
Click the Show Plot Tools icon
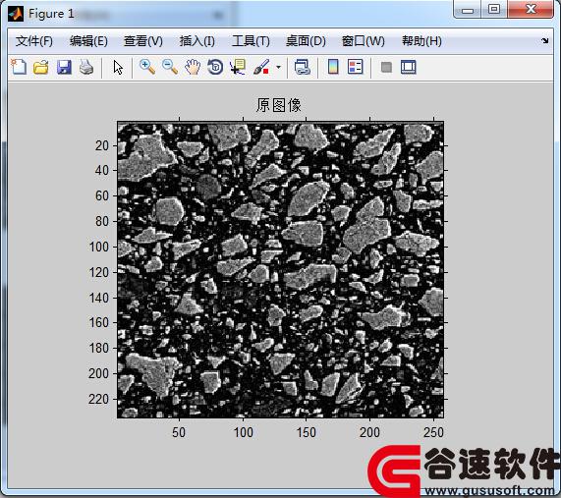409,67
